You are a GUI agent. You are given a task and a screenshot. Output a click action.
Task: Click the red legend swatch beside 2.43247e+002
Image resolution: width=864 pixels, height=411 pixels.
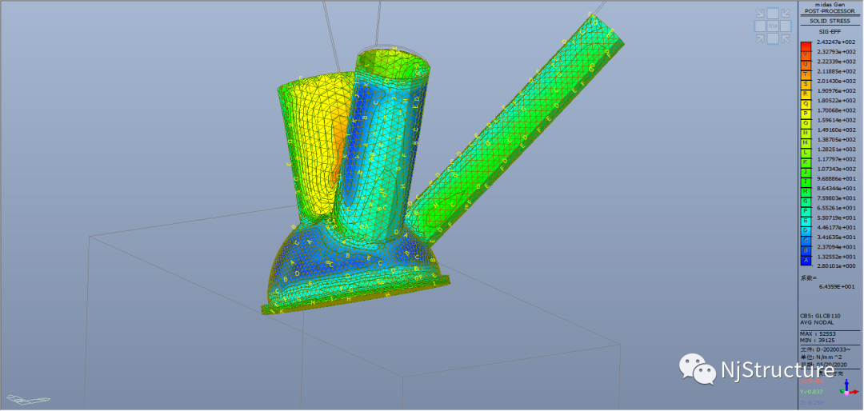(806, 46)
